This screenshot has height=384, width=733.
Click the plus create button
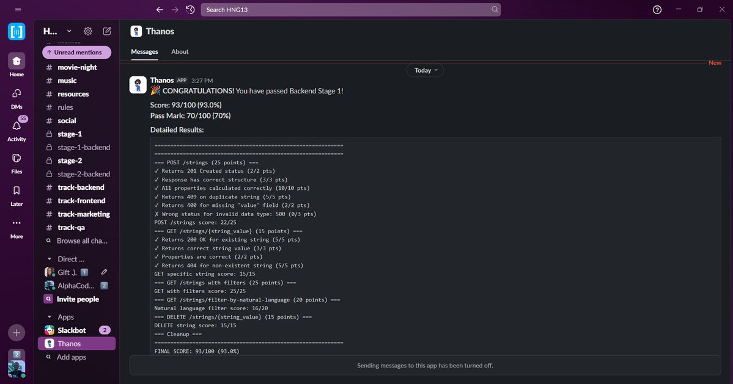pyautogui.click(x=17, y=333)
